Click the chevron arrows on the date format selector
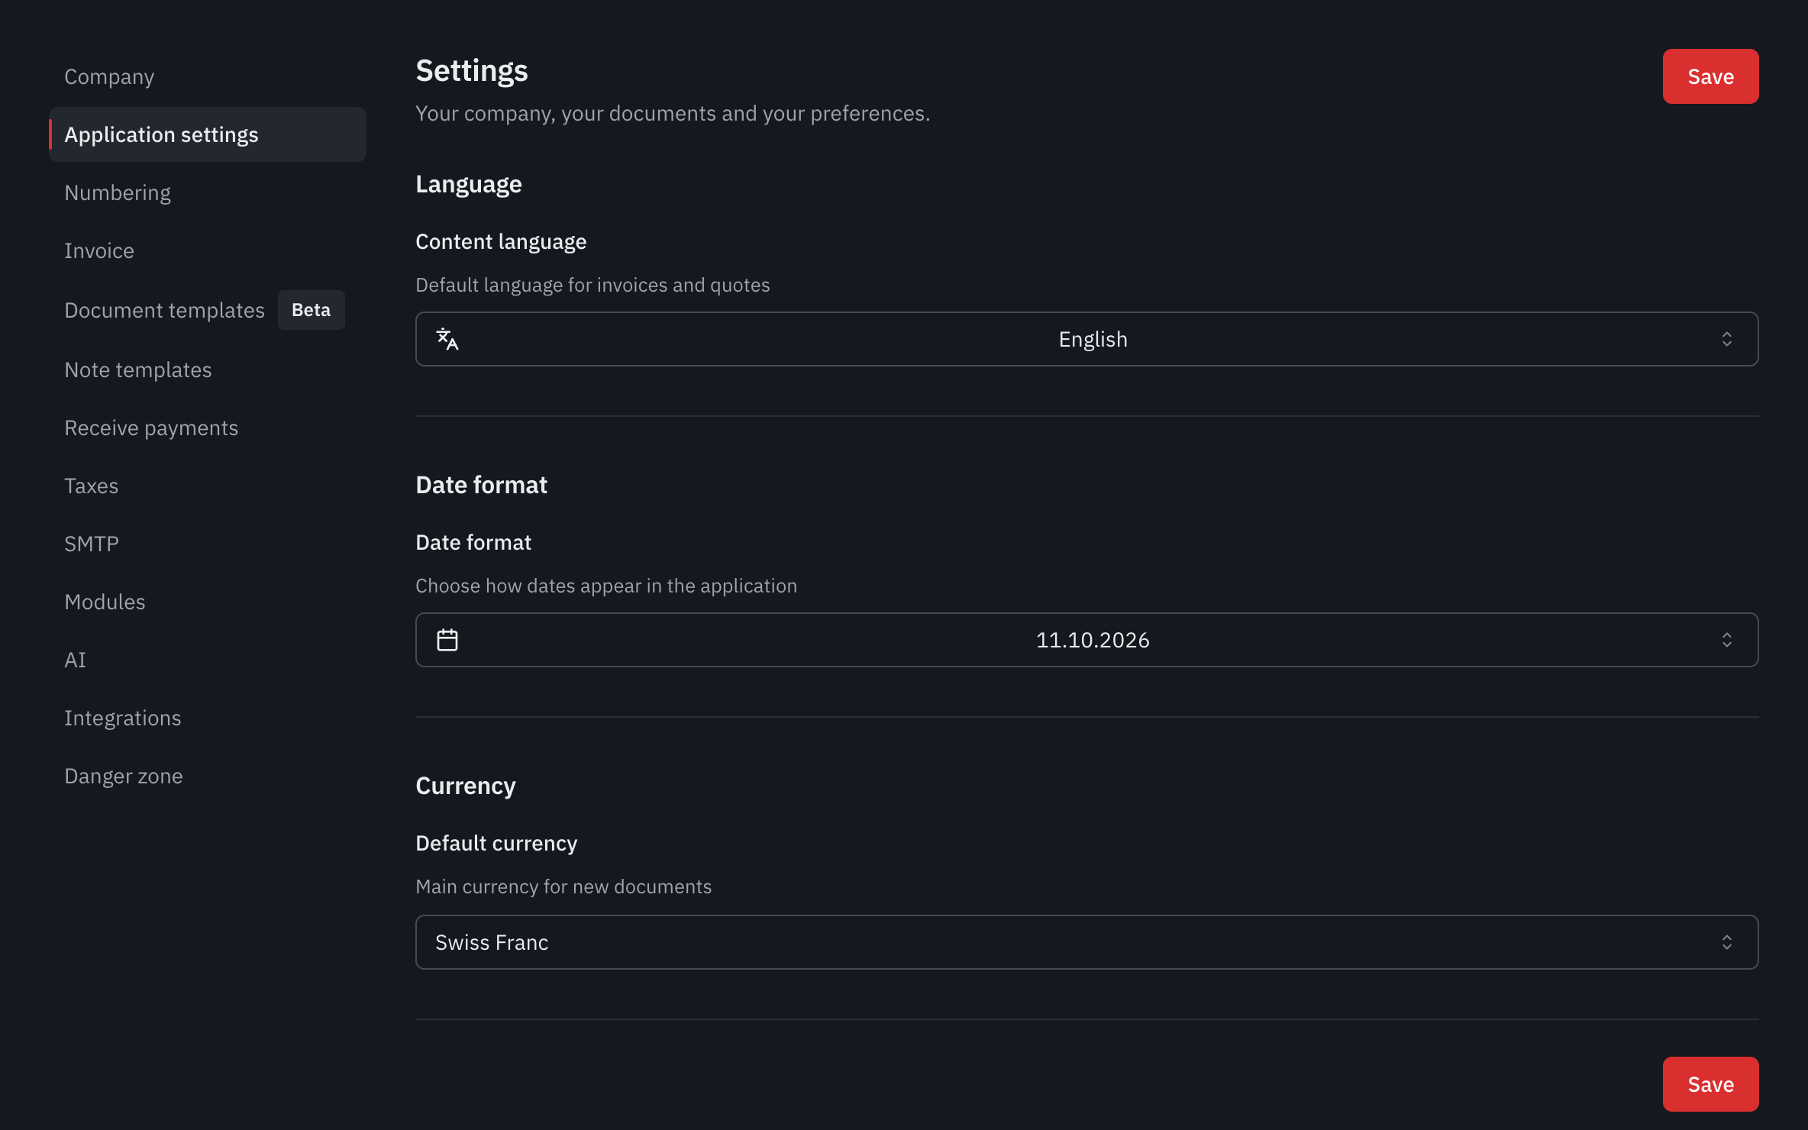 coord(1727,640)
